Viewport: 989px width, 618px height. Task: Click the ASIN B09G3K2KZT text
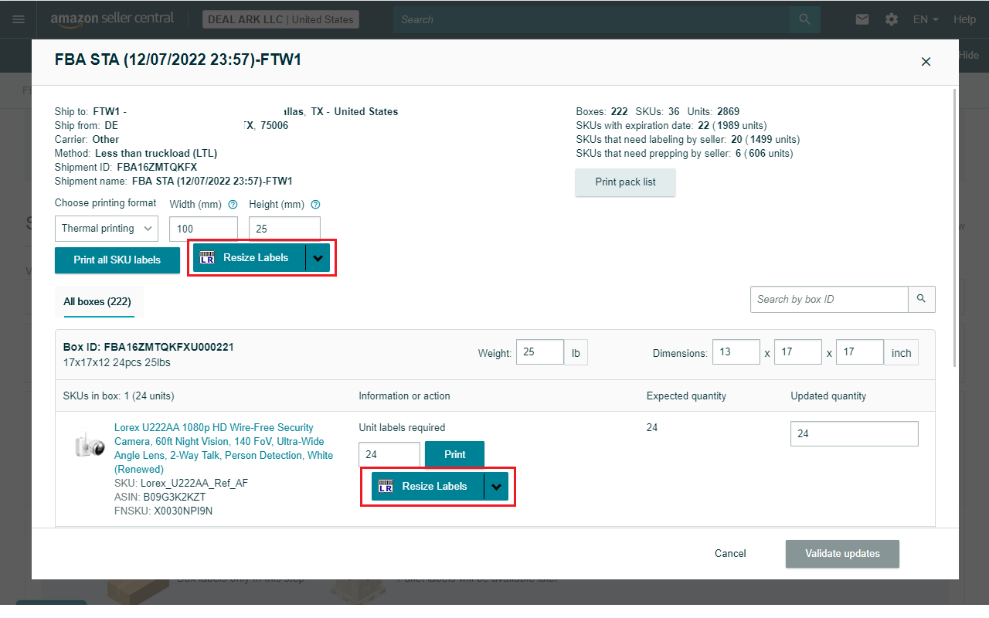tap(160, 497)
